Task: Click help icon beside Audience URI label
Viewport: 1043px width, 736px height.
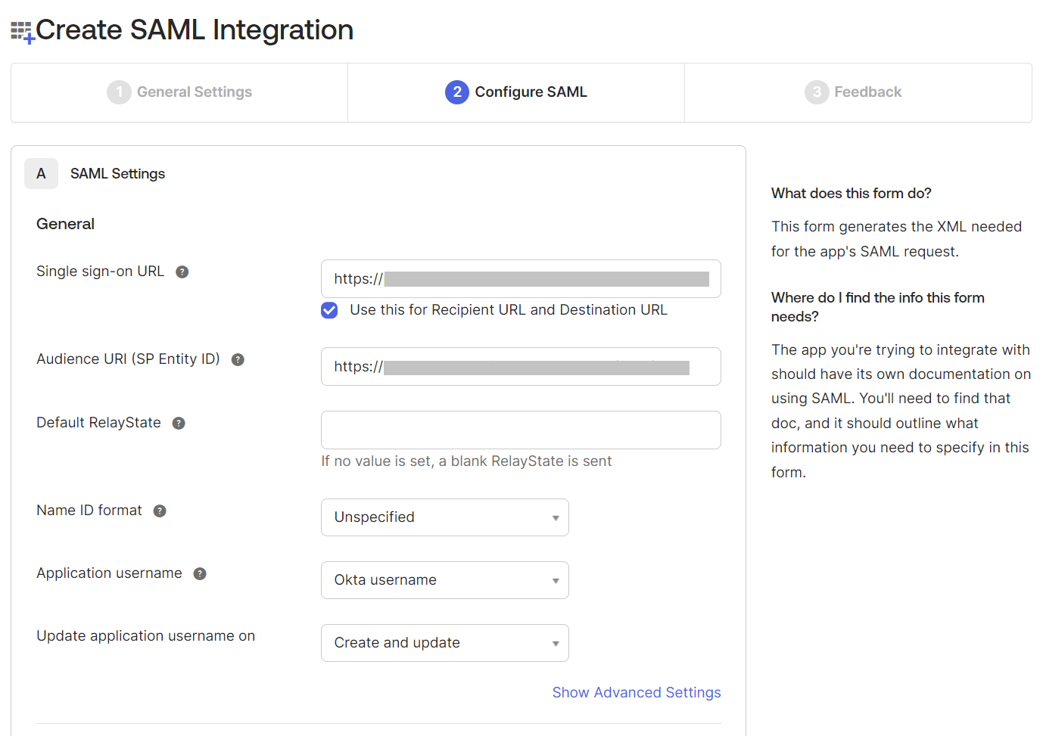Action: [x=238, y=359]
